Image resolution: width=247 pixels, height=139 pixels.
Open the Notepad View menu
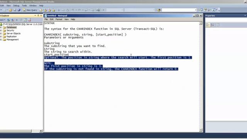pyautogui.click(x=66, y=19)
